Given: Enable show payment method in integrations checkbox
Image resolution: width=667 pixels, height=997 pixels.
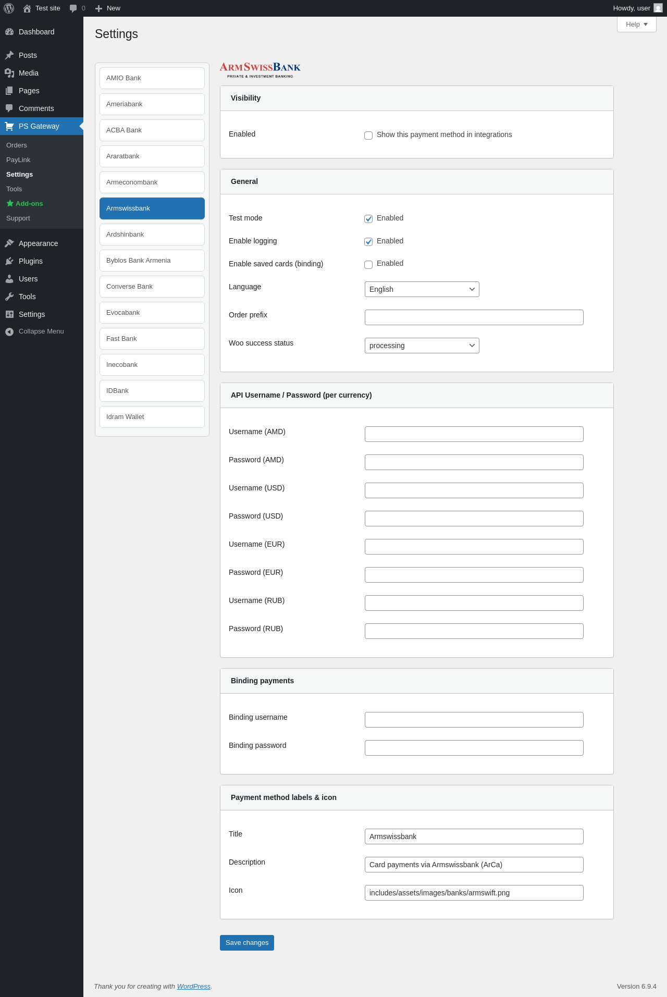Looking at the screenshot, I should click(x=368, y=136).
